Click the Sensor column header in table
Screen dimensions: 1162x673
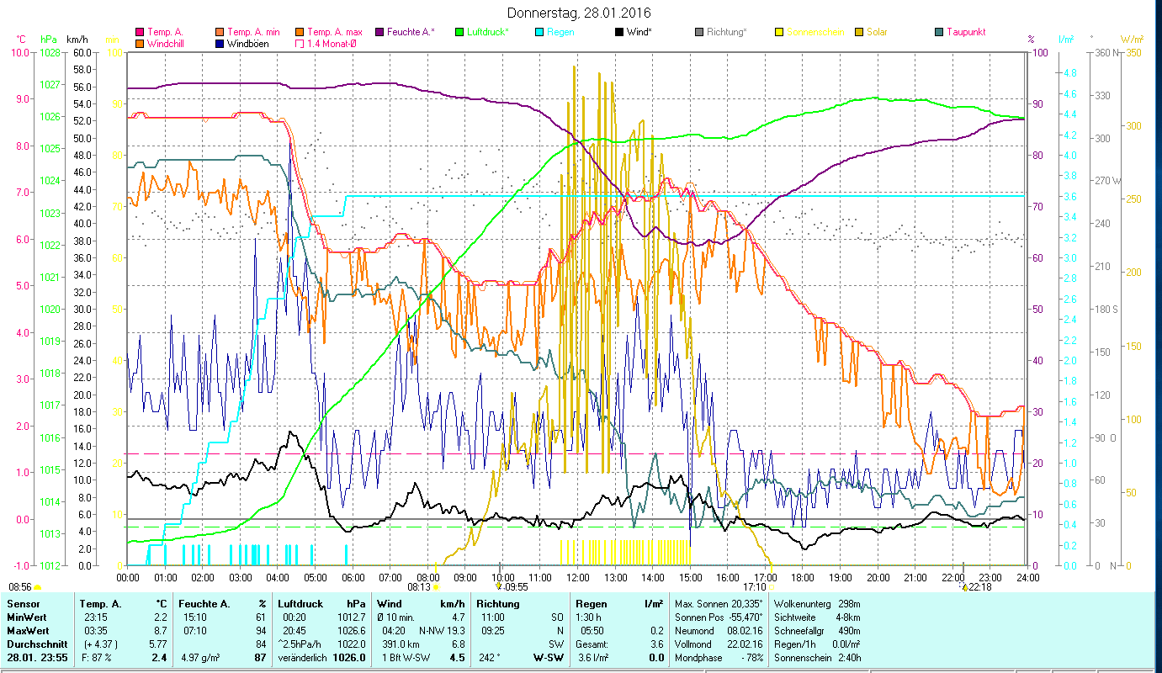coord(23,604)
